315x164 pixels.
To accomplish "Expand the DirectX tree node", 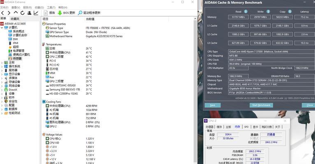I will (2, 90).
